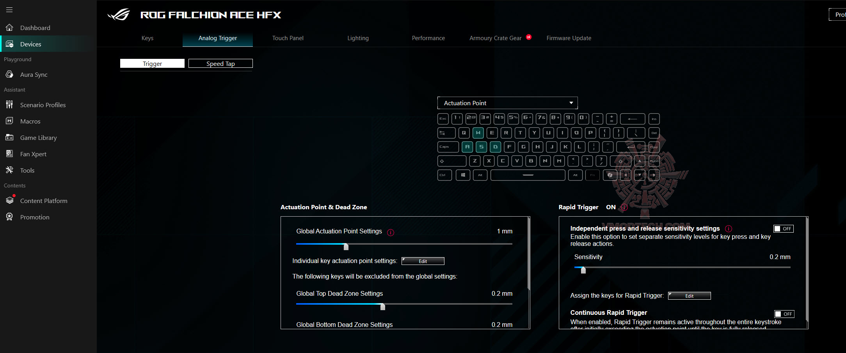
Task: Select the F key on the keyboard diagram
Action: tap(510, 147)
